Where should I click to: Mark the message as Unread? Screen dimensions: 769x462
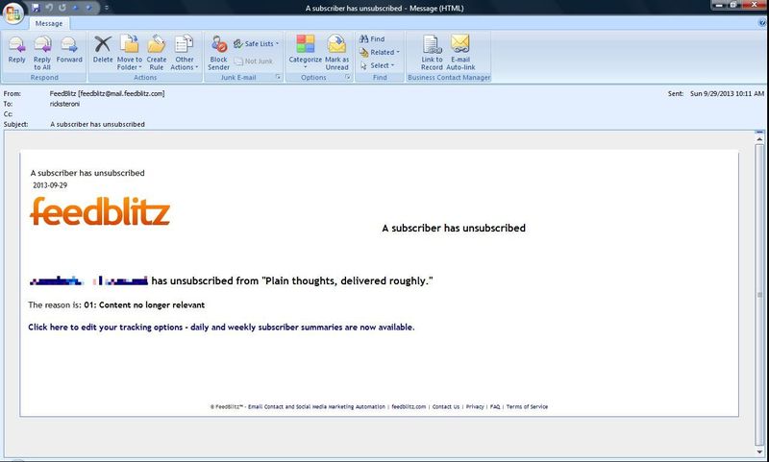click(x=336, y=49)
